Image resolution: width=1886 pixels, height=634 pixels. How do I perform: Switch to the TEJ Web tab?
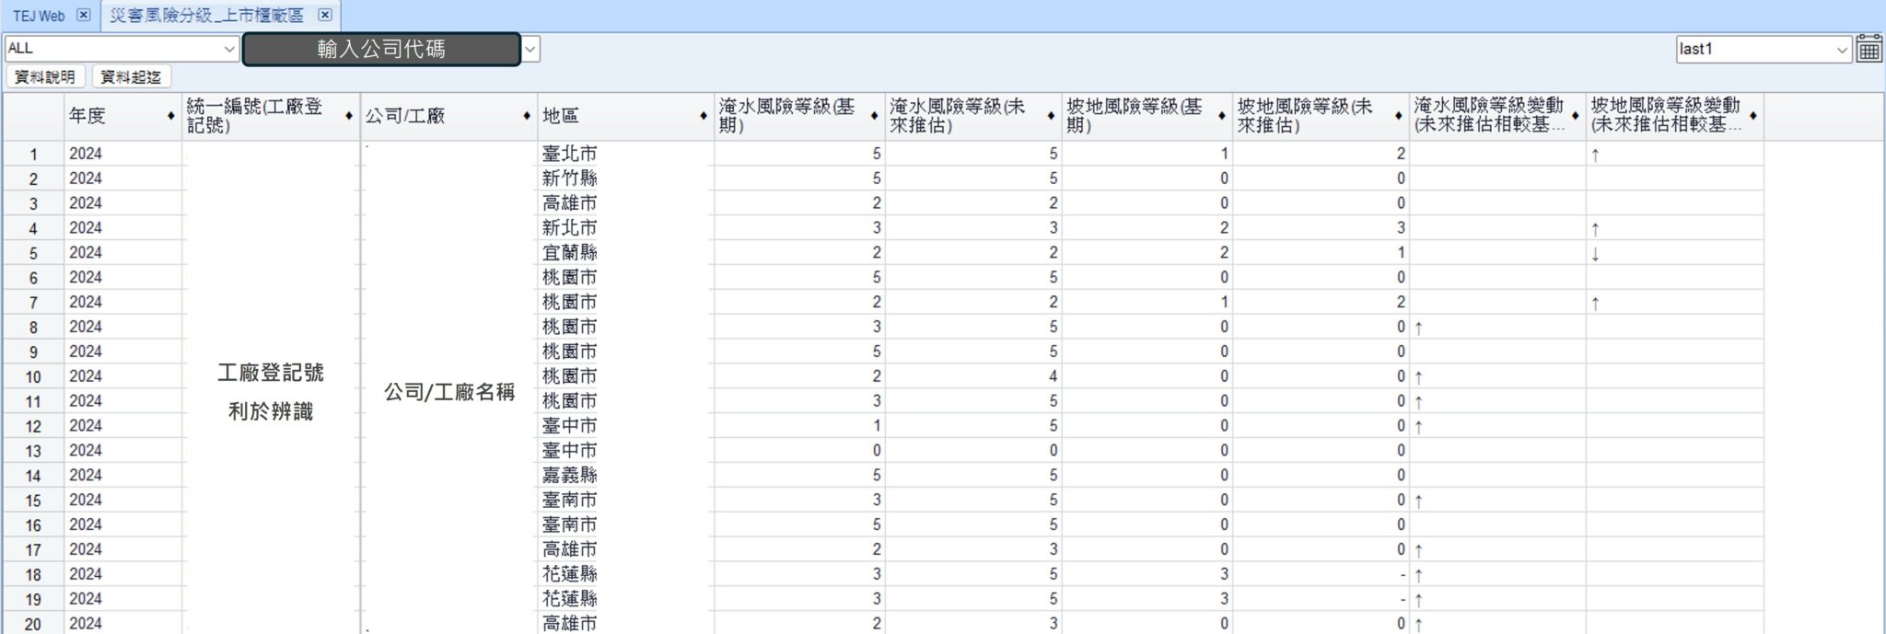pyautogui.click(x=39, y=16)
